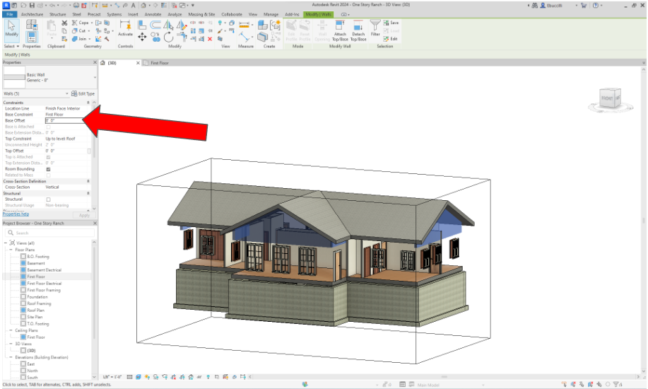Open the Walls (5) filter dropdown
The image size is (648, 389).
click(67, 93)
